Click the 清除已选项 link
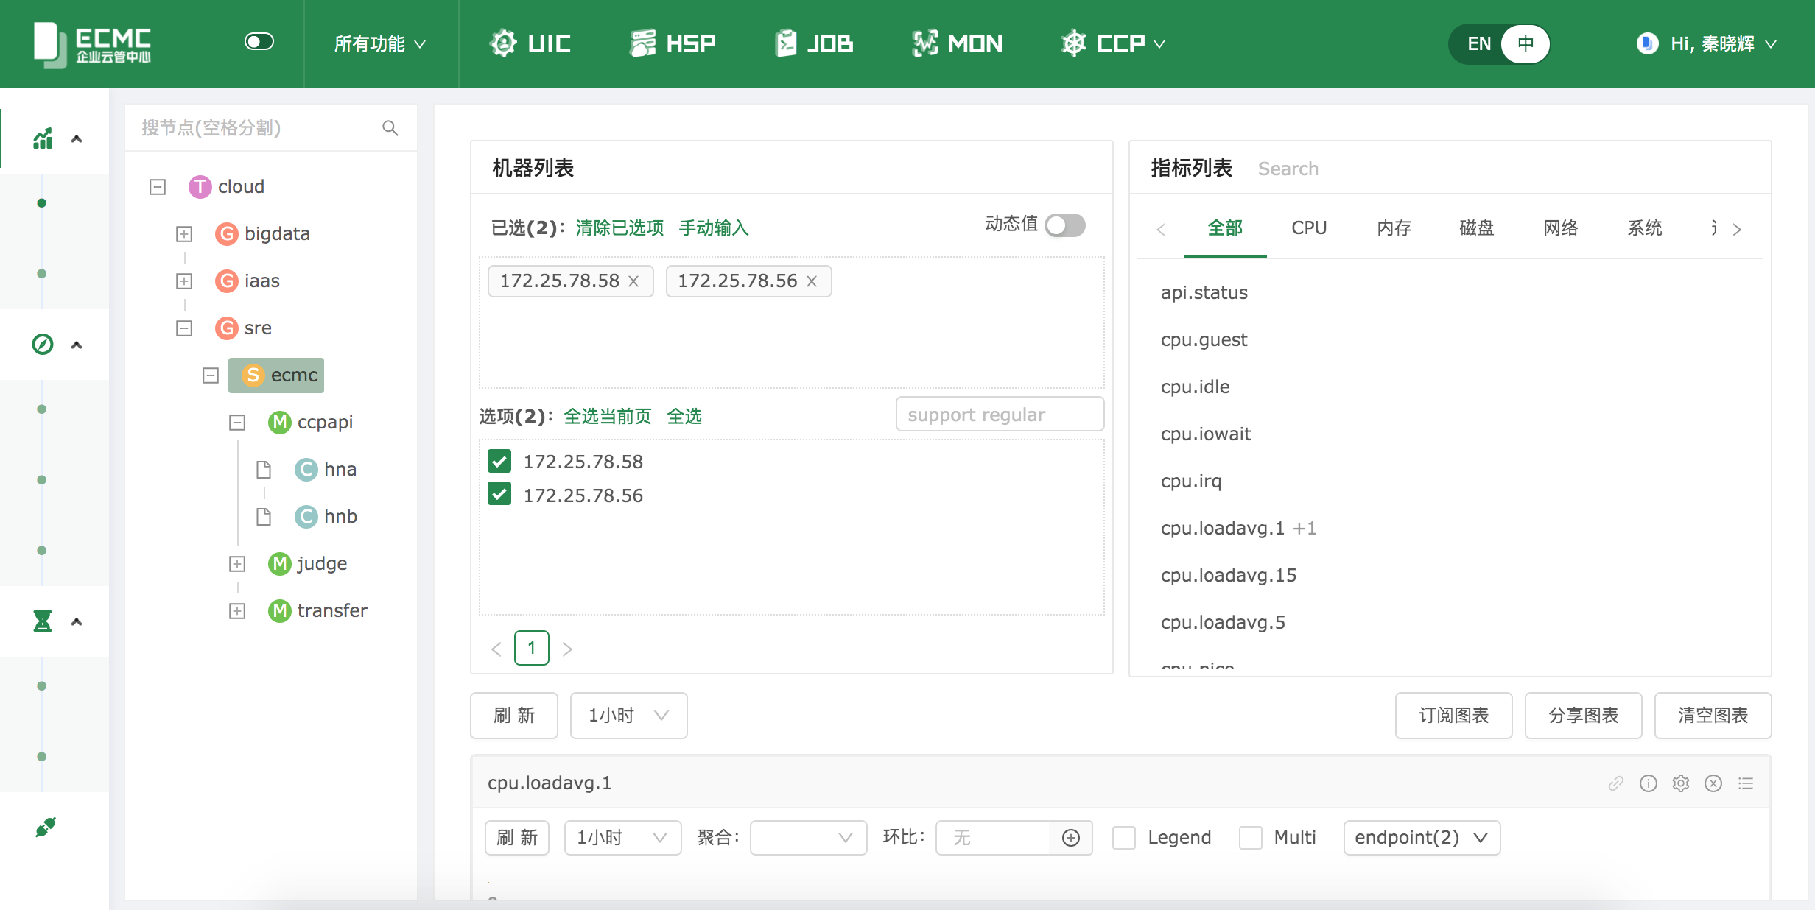 coord(619,228)
